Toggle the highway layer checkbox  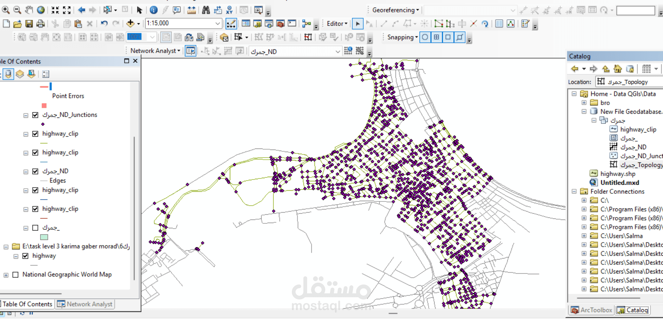(x=25, y=256)
